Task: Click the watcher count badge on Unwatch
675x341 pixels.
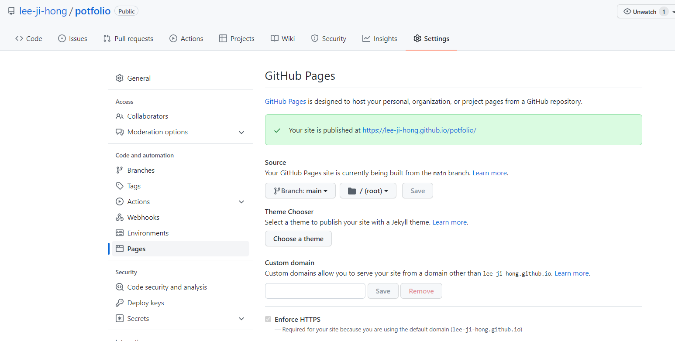Action: [664, 12]
